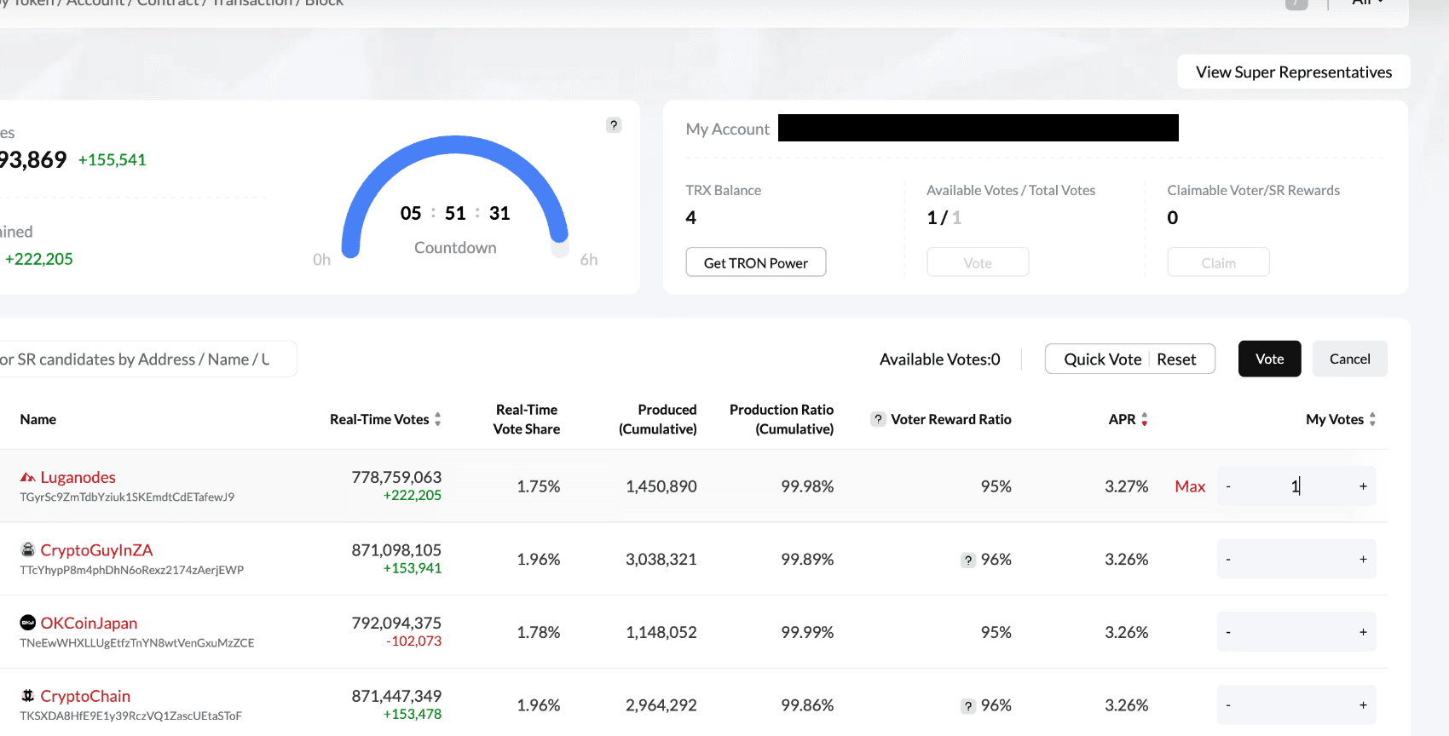The height and width of the screenshot is (736, 1449).
Task: Click OKCoinJapan vote change -102,073
Action: pyautogui.click(x=413, y=641)
